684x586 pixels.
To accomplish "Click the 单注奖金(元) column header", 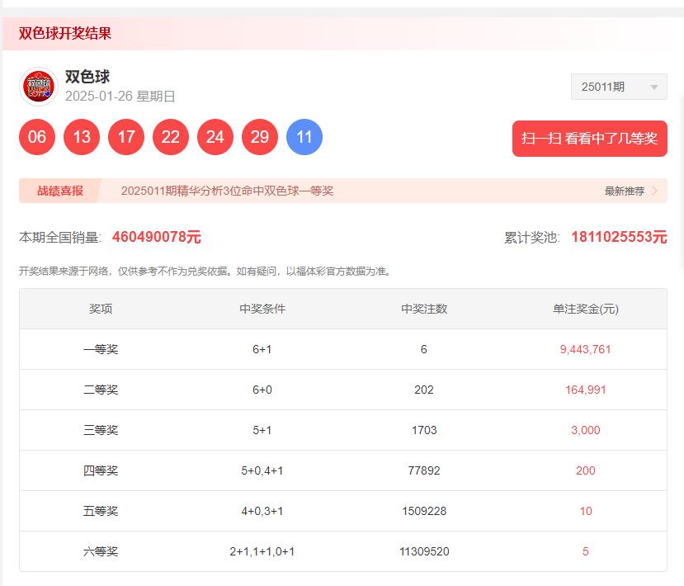I will [x=586, y=309].
